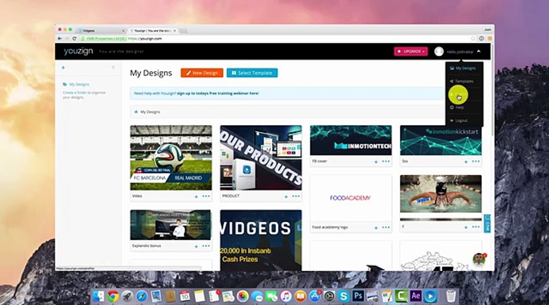Viewport: 549px width, 305px height.
Task: Open Food academy logo options dots
Action: 386,227
